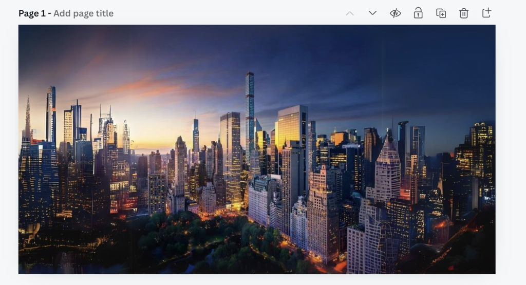Duplicate the page with the copy icon
This screenshot has width=526, height=285.
pos(441,13)
